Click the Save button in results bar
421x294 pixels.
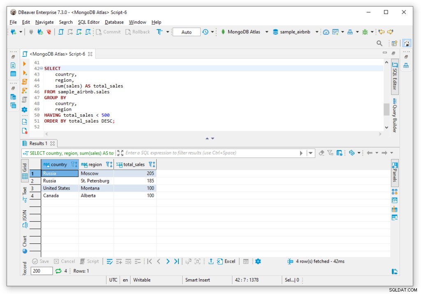click(x=41, y=261)
